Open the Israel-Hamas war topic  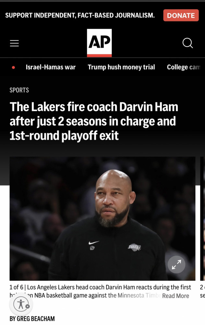[x=51, y=67]
